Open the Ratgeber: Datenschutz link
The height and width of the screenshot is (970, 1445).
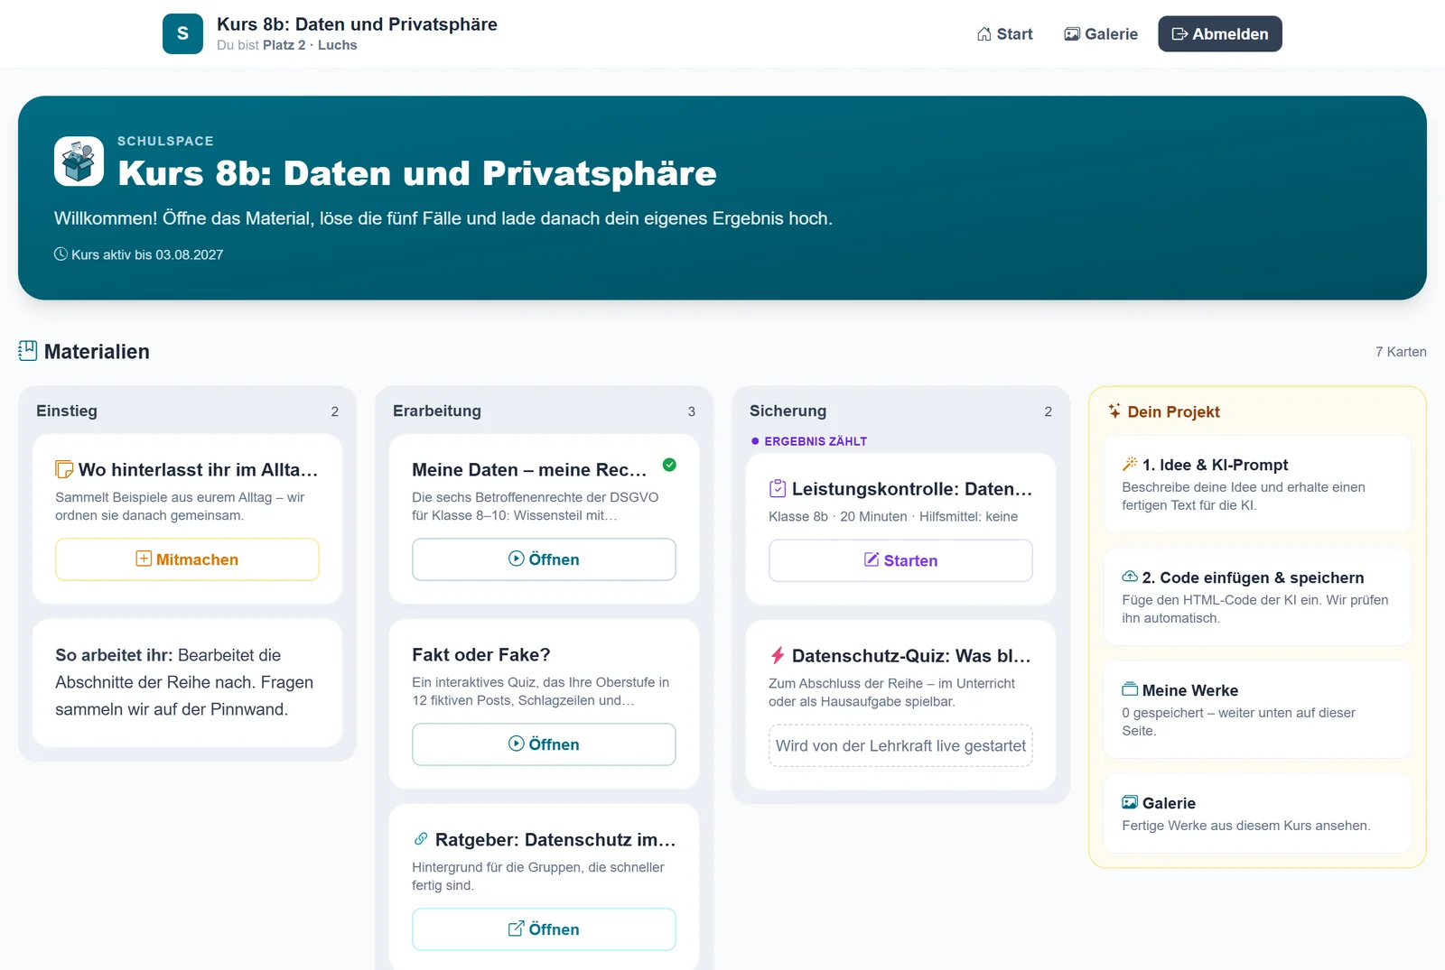tap(544, 929)
